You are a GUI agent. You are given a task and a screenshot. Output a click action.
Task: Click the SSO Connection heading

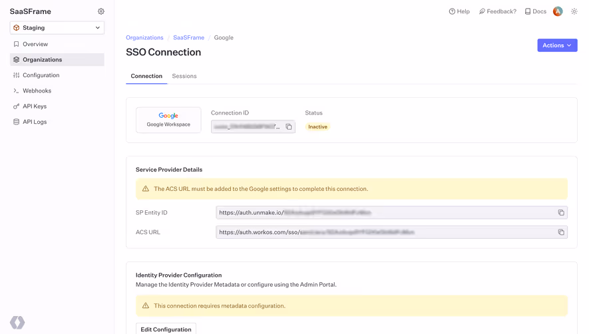coord(164,52)
